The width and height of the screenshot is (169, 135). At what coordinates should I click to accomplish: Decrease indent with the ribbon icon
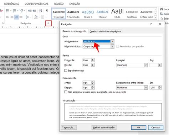[x=30, y=11]
